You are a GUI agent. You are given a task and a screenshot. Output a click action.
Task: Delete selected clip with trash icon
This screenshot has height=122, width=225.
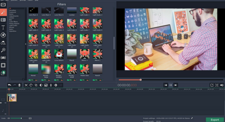19,85
